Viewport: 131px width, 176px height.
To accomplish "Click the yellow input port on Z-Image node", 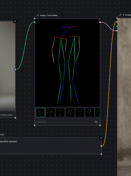I will click(x=117, y=22).
